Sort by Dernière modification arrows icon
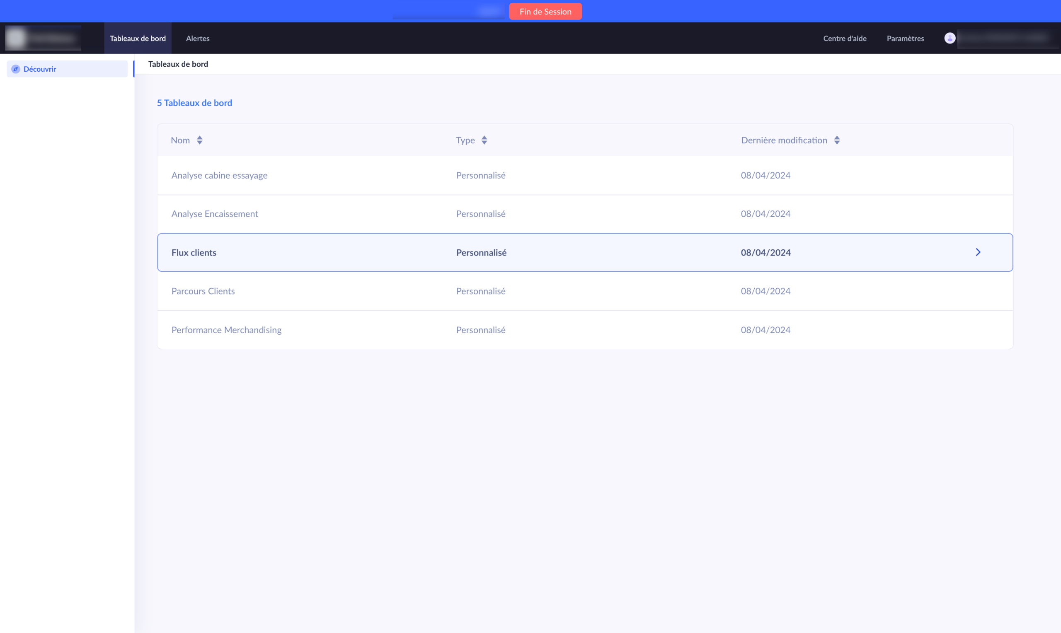1061x633 pixels. coord(837,140)
